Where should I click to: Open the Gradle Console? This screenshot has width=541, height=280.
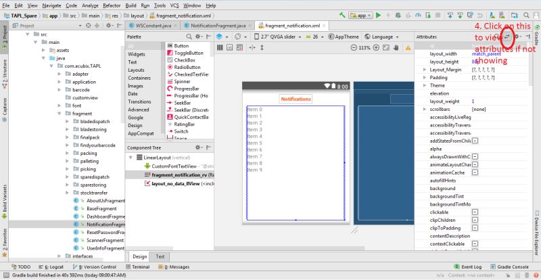click(509, 267)
